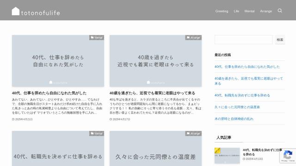Click the reCAPTCHA badge
This screenshot has height=166, width=296.
(x=288, y=156)
